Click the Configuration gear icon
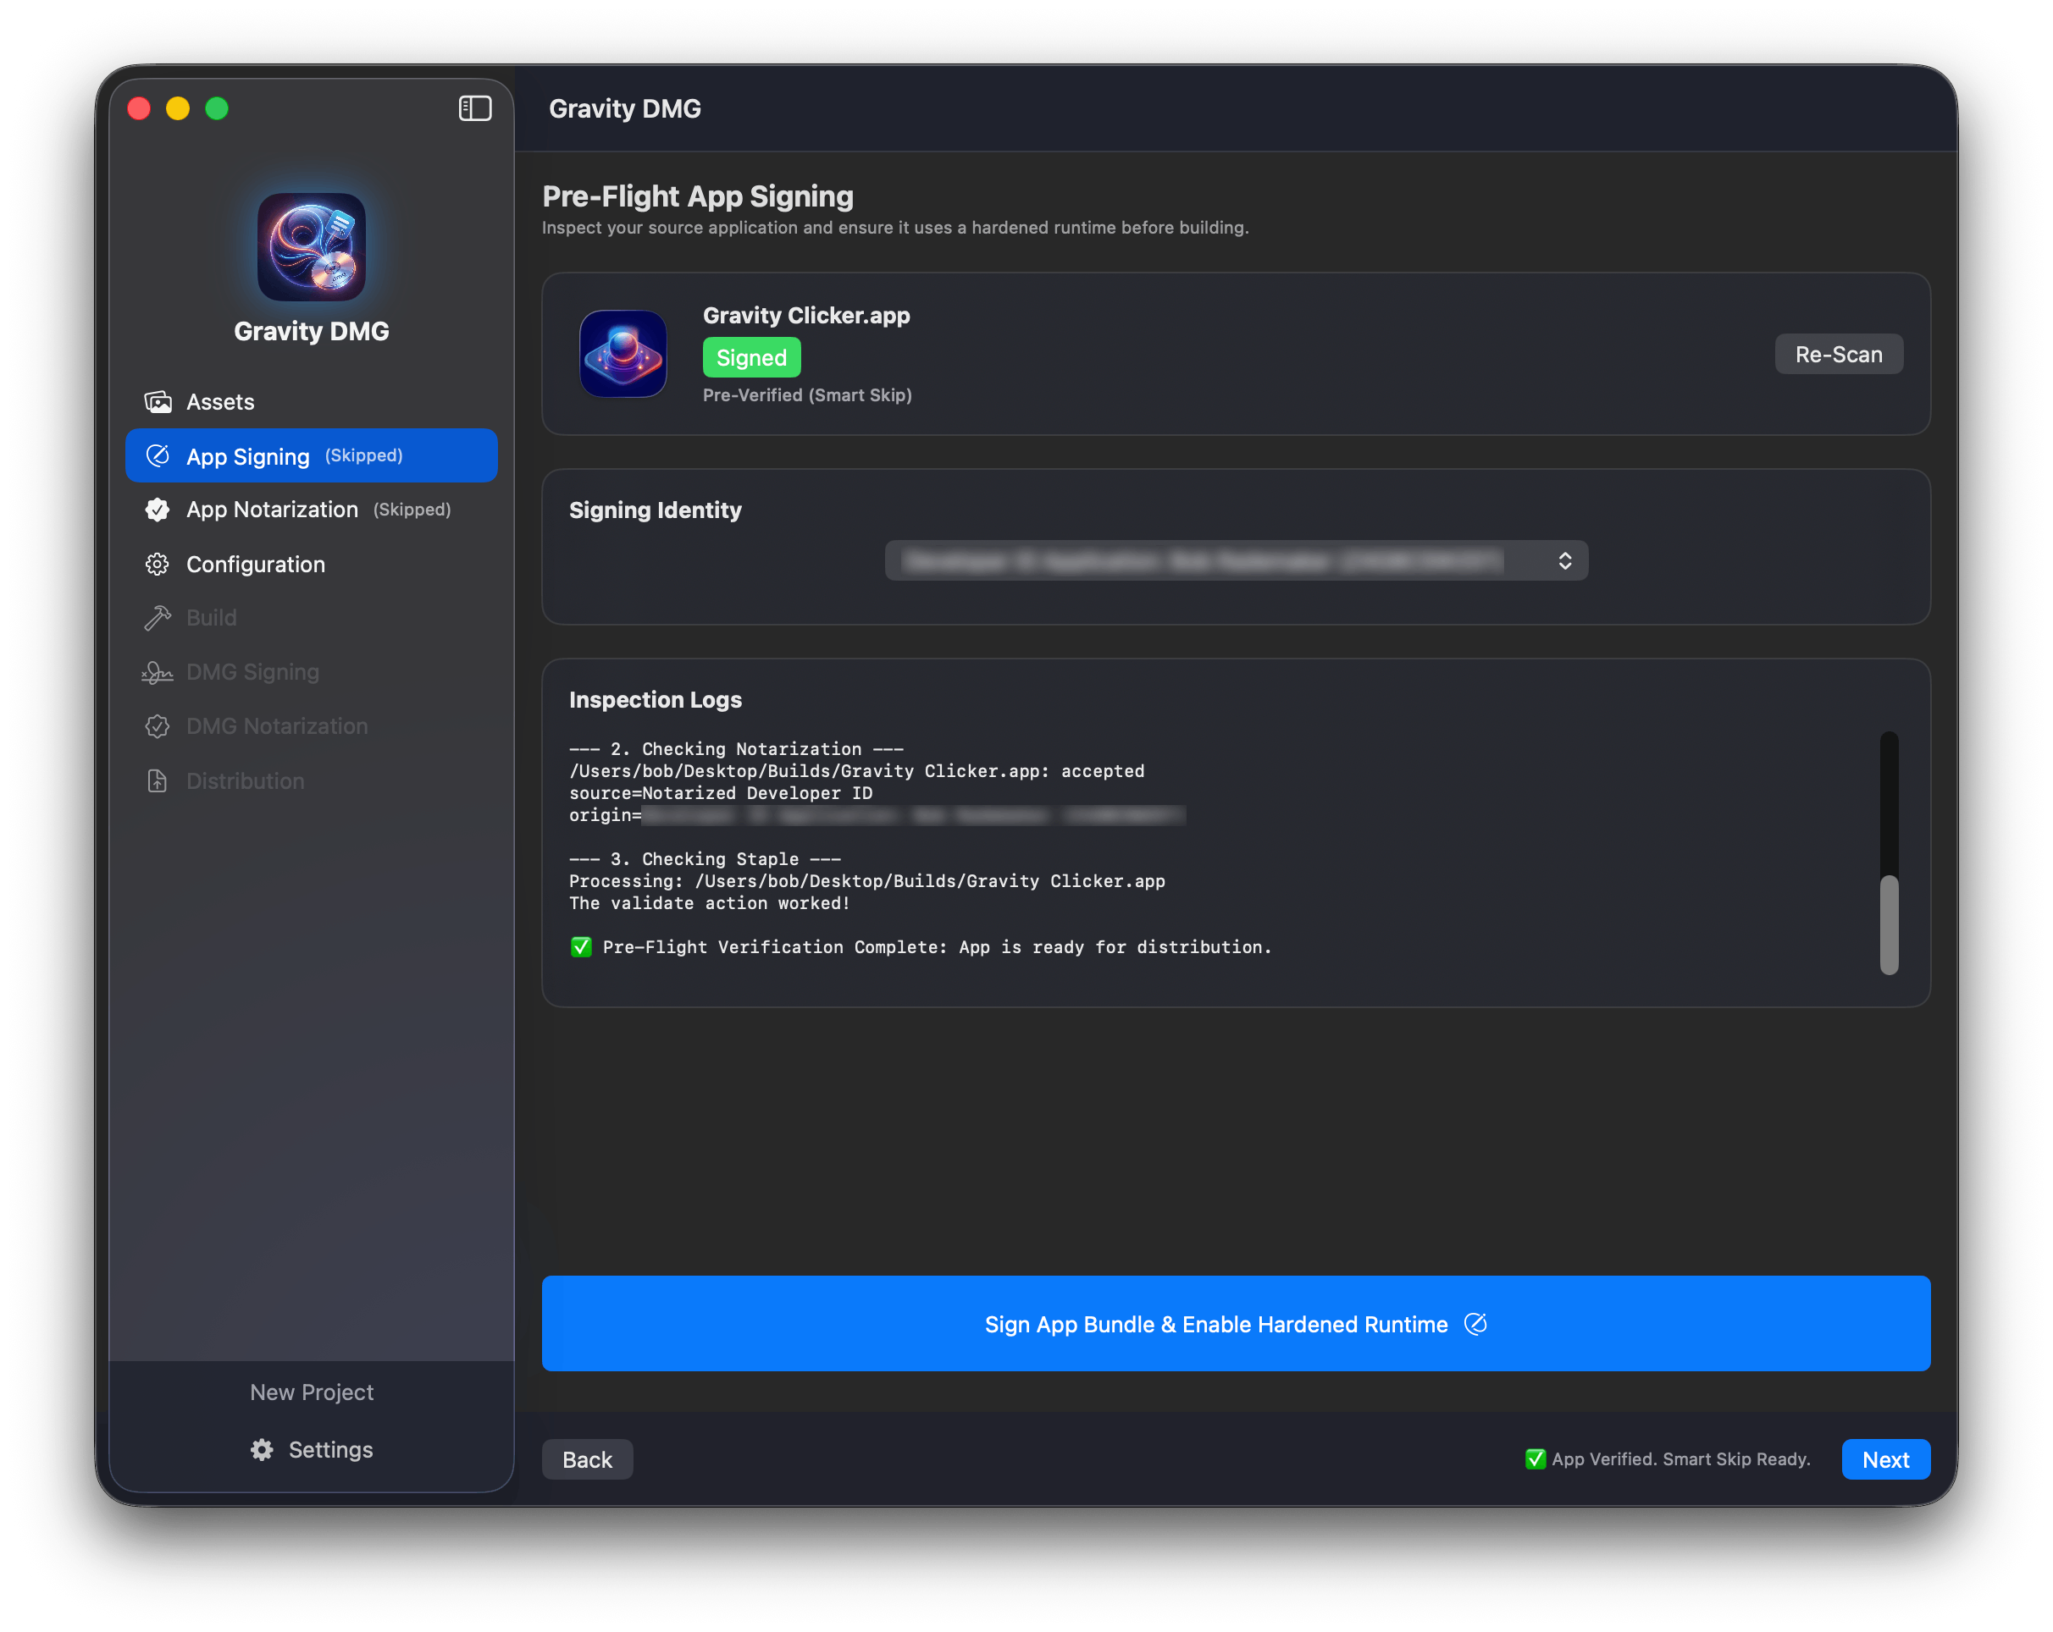Viewport: 2053px width, 1632px height. tap(158, 565)
